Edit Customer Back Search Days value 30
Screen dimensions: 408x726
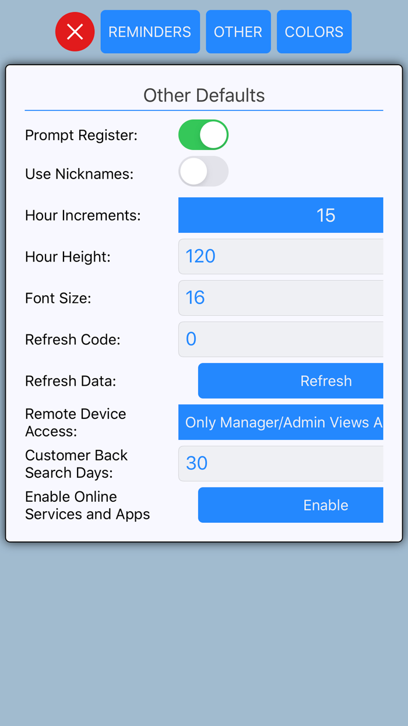click(x=280, y=463)
